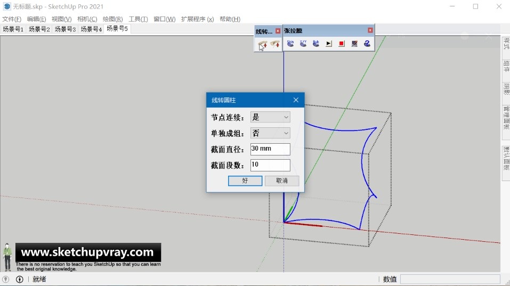The width and height of the screenshot is (510, 286).
Task: Close the 线转... floating toolbar
Action: pyautogui.click(x=278, y=31)
